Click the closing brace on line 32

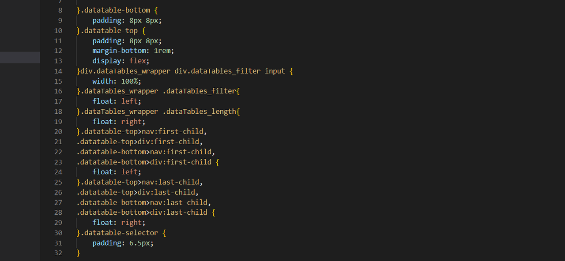pyautogui.click(x=79, y=253)
